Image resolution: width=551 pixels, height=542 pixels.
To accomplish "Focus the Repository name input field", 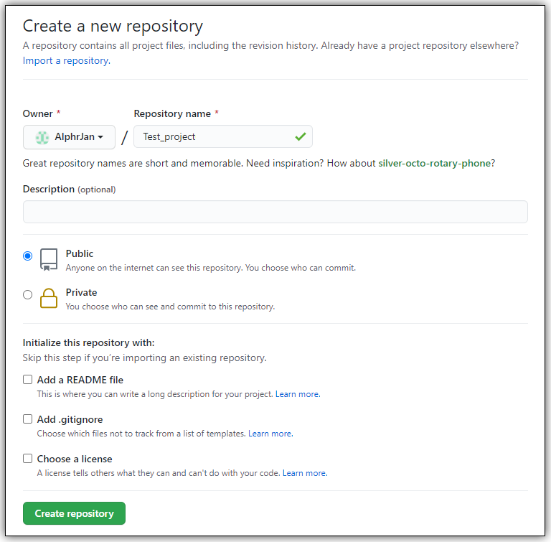I will (x=215, y=136).
